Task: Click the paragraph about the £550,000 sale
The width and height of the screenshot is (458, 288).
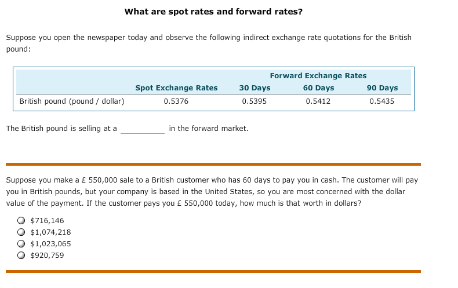Action: pos(212,192)
